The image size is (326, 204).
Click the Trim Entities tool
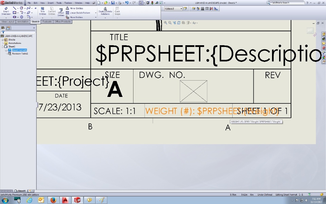coord(42,11)
